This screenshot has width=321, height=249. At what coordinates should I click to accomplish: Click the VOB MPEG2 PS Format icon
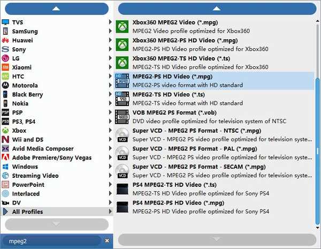coord(122,117)
